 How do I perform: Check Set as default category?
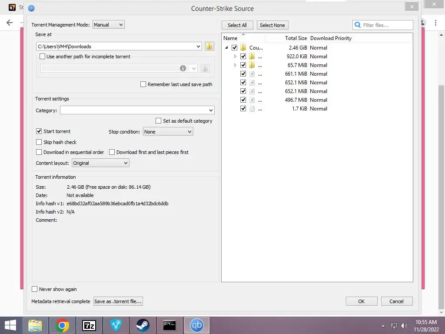(158, 121)
